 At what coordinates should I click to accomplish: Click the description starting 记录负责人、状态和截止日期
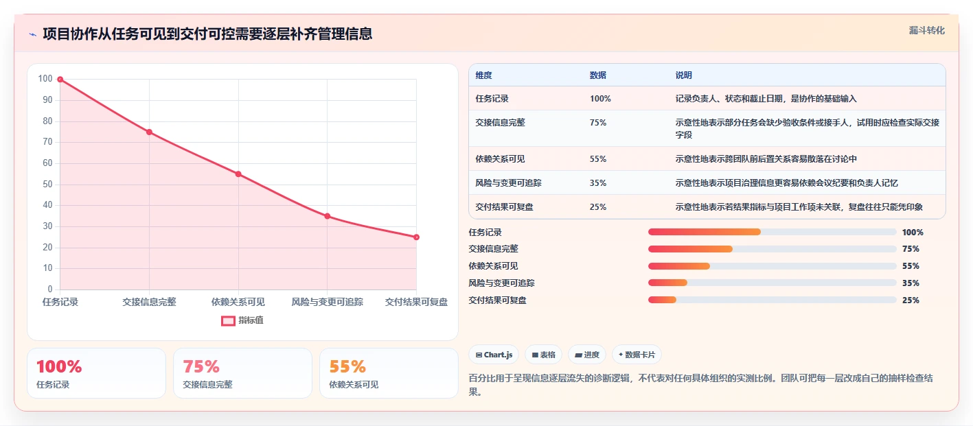point(766,99)
